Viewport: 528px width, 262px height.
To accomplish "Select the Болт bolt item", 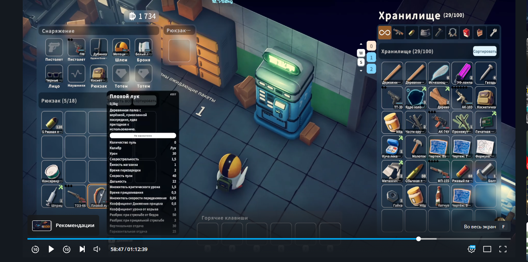I will pos(486,172).
